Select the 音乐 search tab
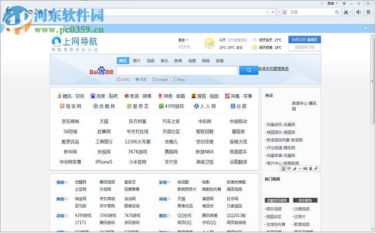376x233 pixels. (x=164, y=61)
